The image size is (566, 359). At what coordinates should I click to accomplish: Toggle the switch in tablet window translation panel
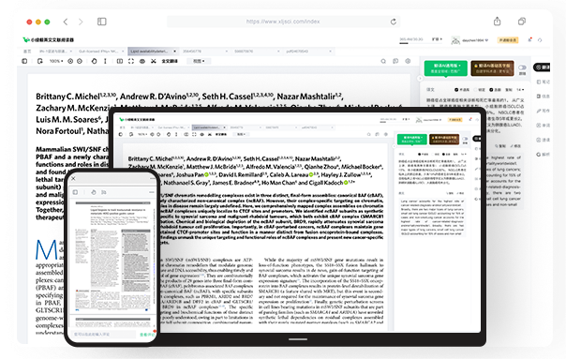465,139
